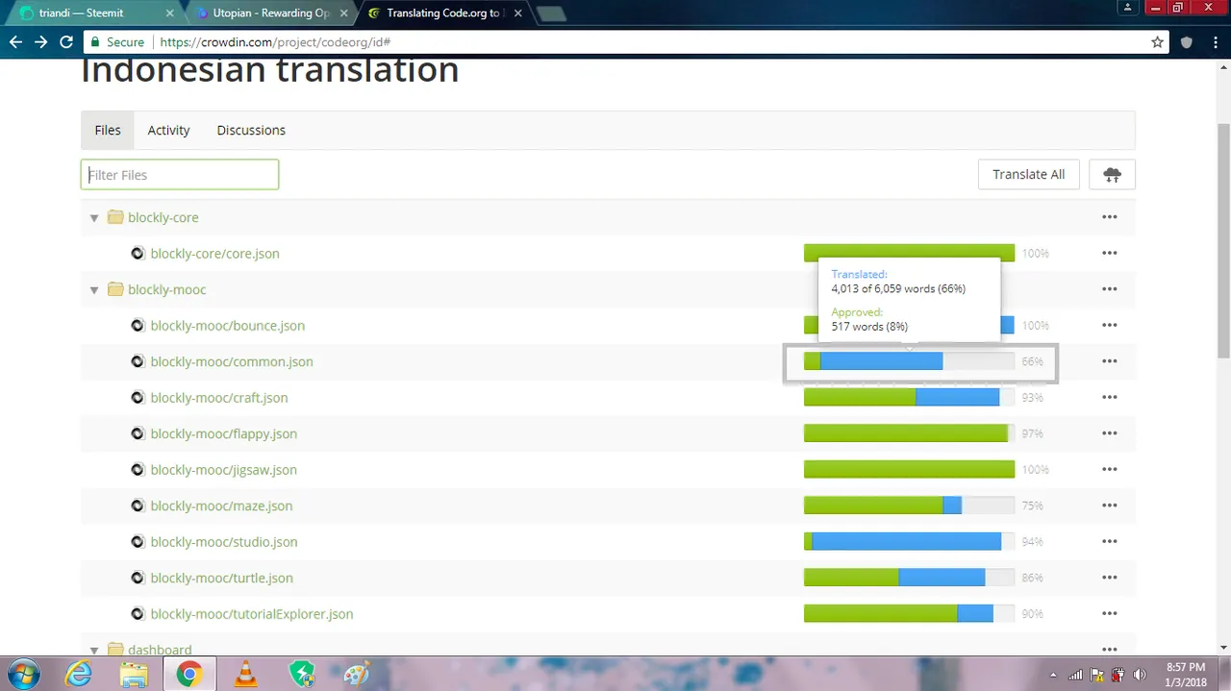Viewport: 1231px width, 691px height.
Task: Open blockly-mooc/common.json file
Action: 232,361
